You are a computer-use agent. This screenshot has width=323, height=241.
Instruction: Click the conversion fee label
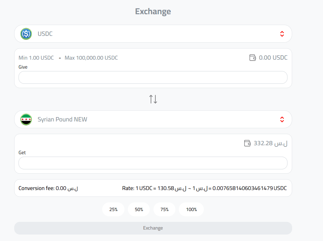point(48,188)
